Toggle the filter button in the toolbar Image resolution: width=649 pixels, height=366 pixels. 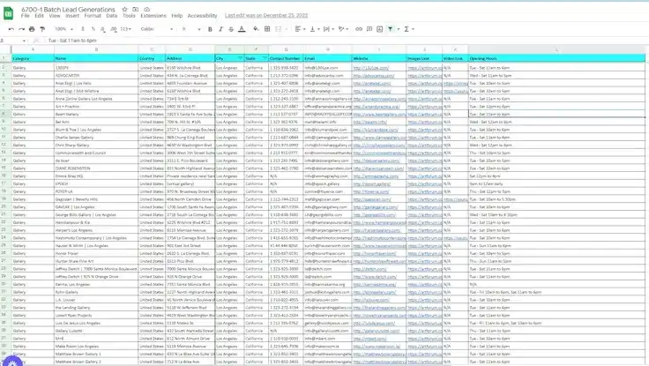coord(391,29)
